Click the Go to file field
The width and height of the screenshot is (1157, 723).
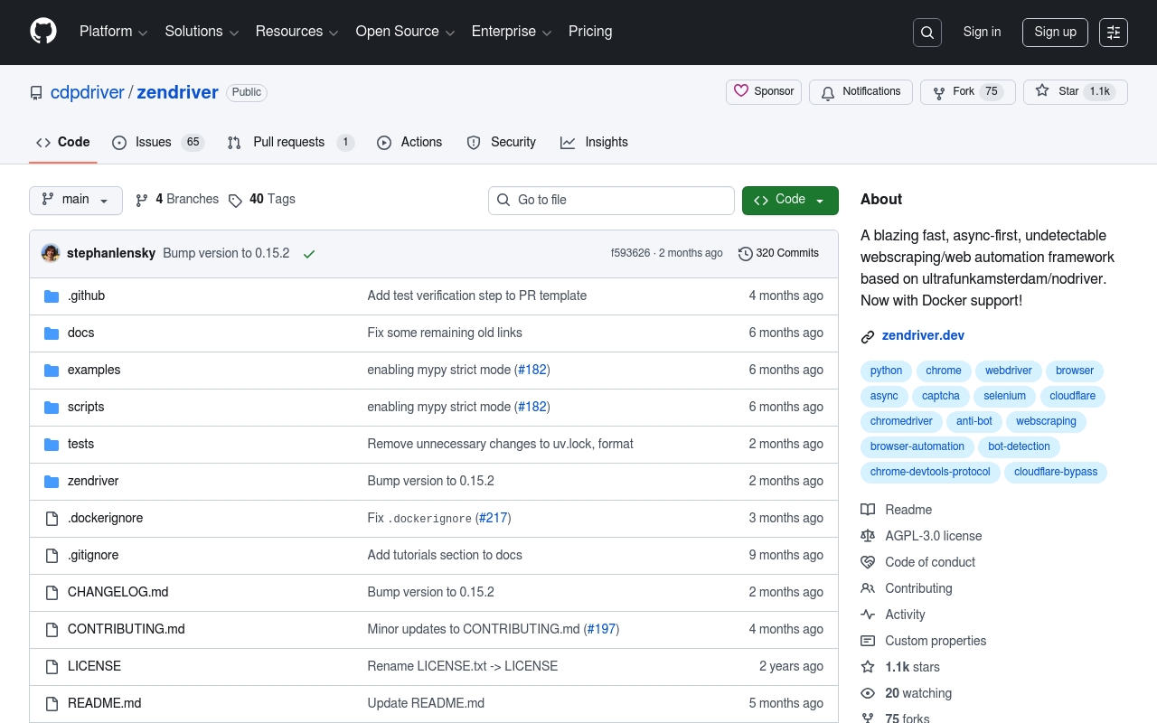pos(611,201)
